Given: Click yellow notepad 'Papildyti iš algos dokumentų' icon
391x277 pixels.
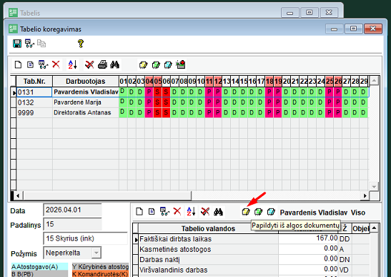Looking at the screenshot, I should [x=246, y=212].
